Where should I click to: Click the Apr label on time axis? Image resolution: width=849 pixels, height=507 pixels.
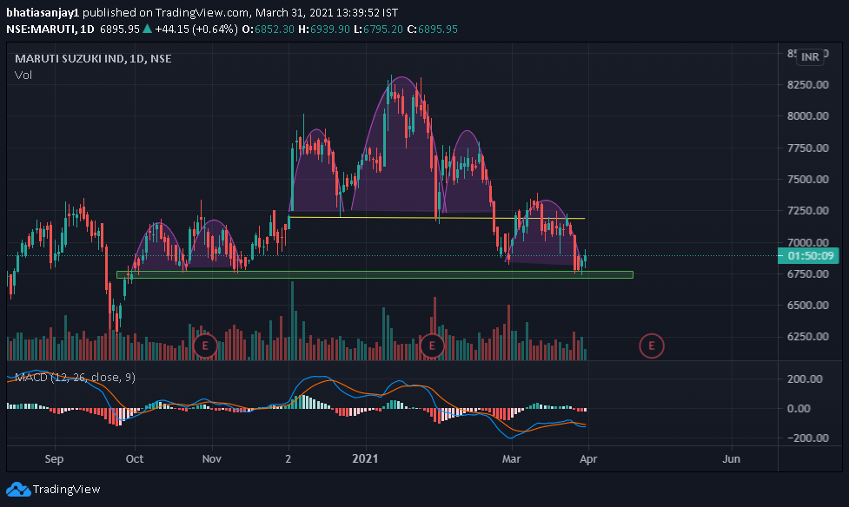click(588, 459)
